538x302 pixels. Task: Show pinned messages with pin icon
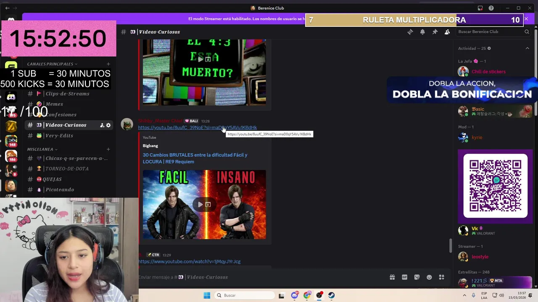tap(435, 32)
